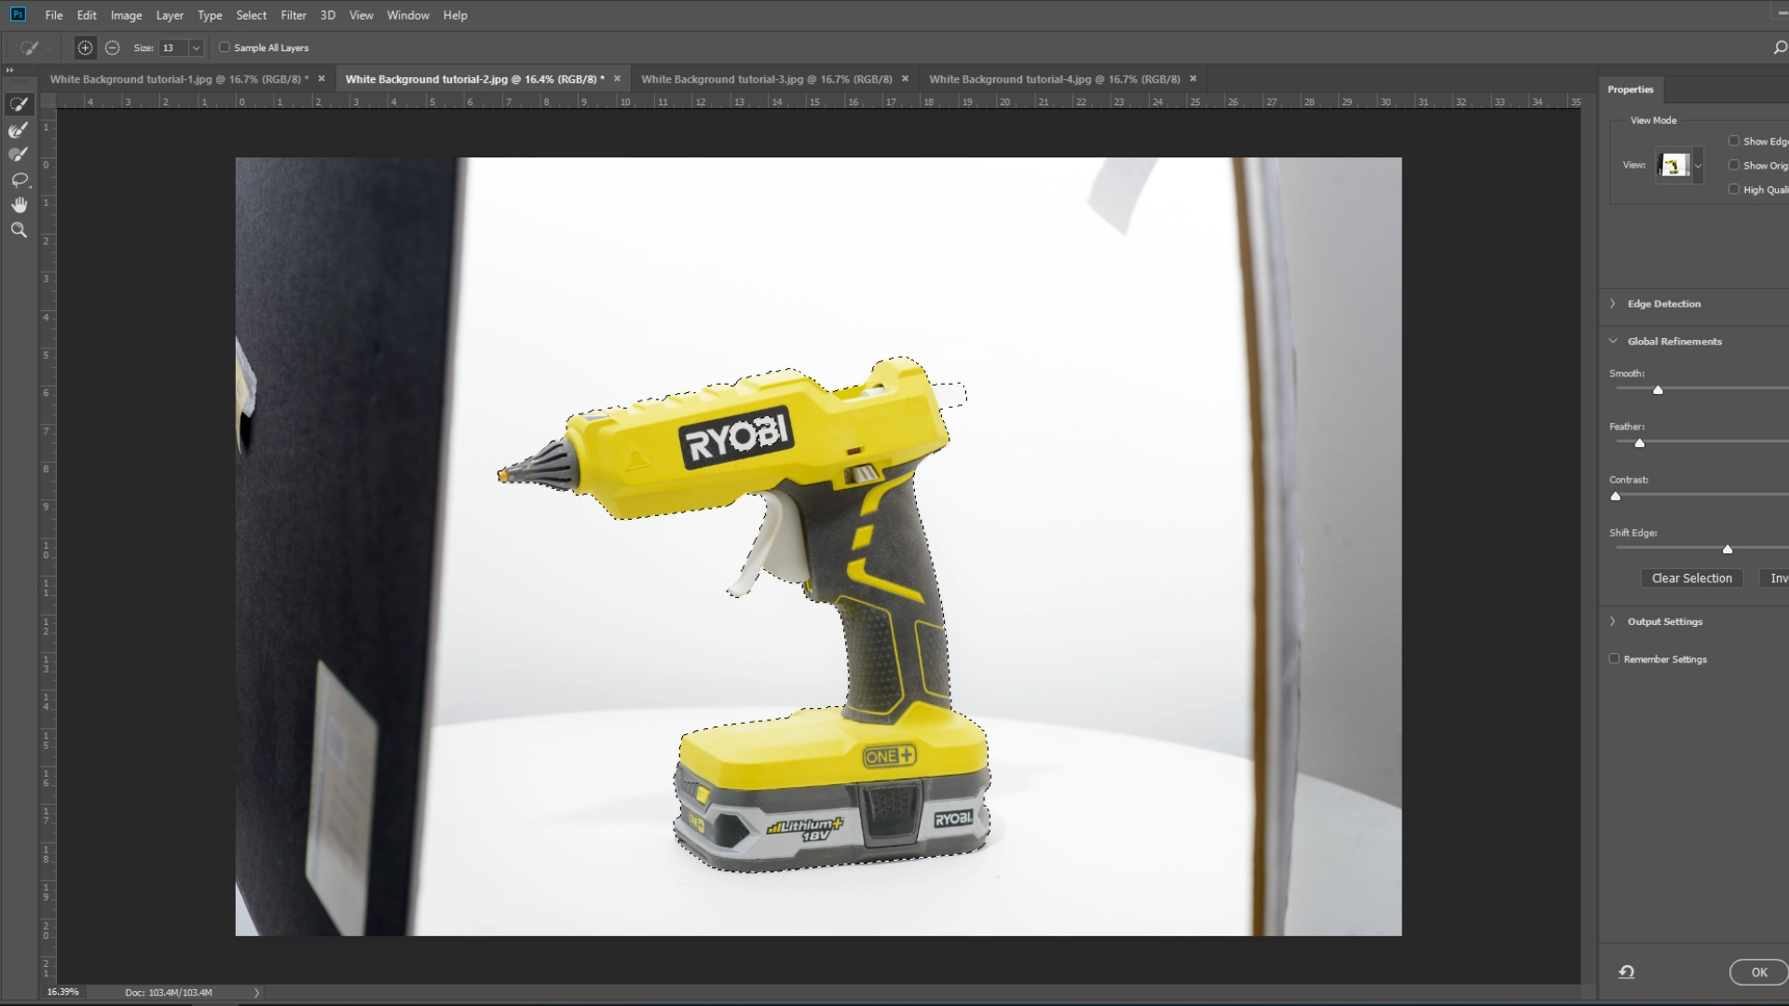Close the White Background tutorial-4.jpg tab
Screen dimensions: 1789x1006
(x=1193, y=79)
